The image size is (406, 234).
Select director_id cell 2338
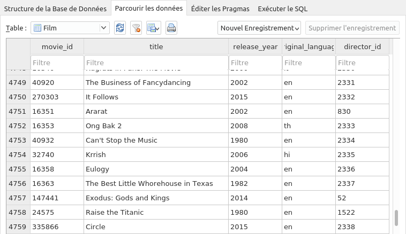click(x=363, y=227)
